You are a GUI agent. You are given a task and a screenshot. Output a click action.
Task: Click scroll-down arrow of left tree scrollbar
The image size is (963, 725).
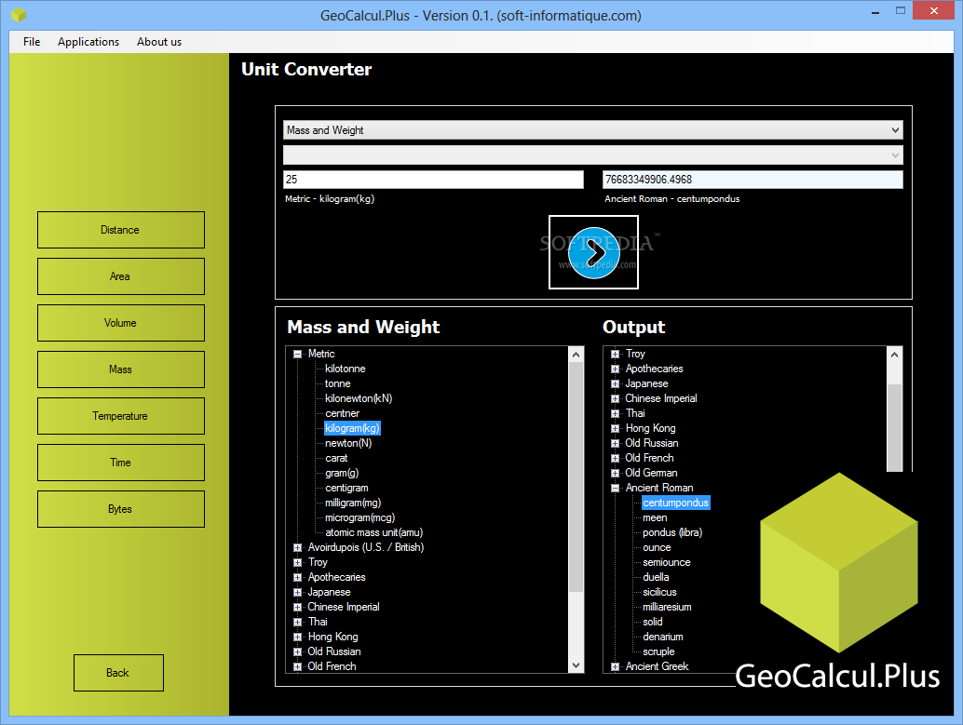tap(576, 665)
